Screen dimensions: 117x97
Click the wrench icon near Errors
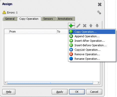99,12
